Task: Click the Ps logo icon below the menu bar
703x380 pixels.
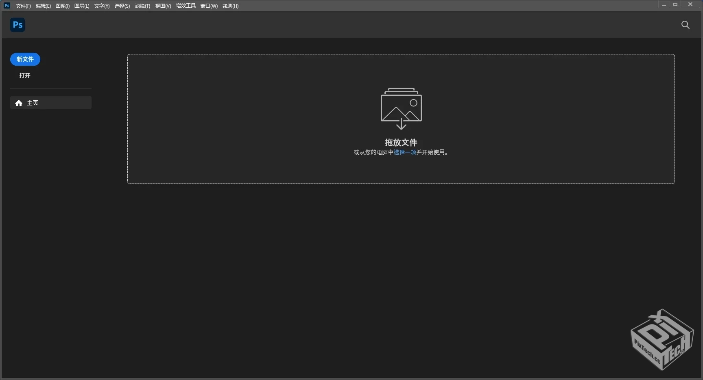Action: point(17,25)
